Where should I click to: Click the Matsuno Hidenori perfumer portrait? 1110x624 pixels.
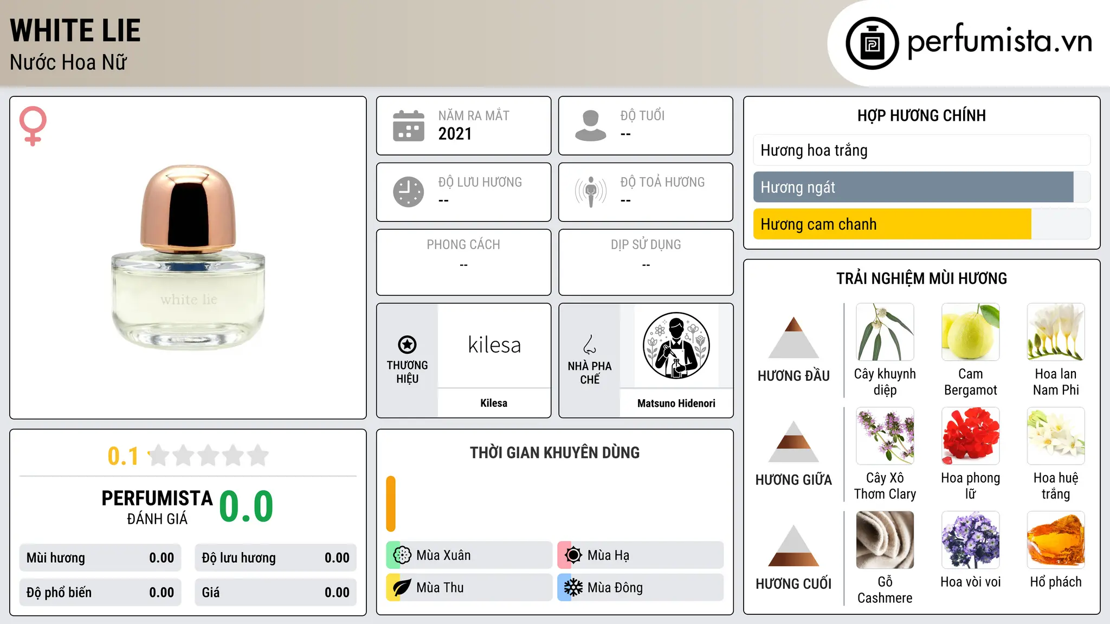click(x=676, y=346)
